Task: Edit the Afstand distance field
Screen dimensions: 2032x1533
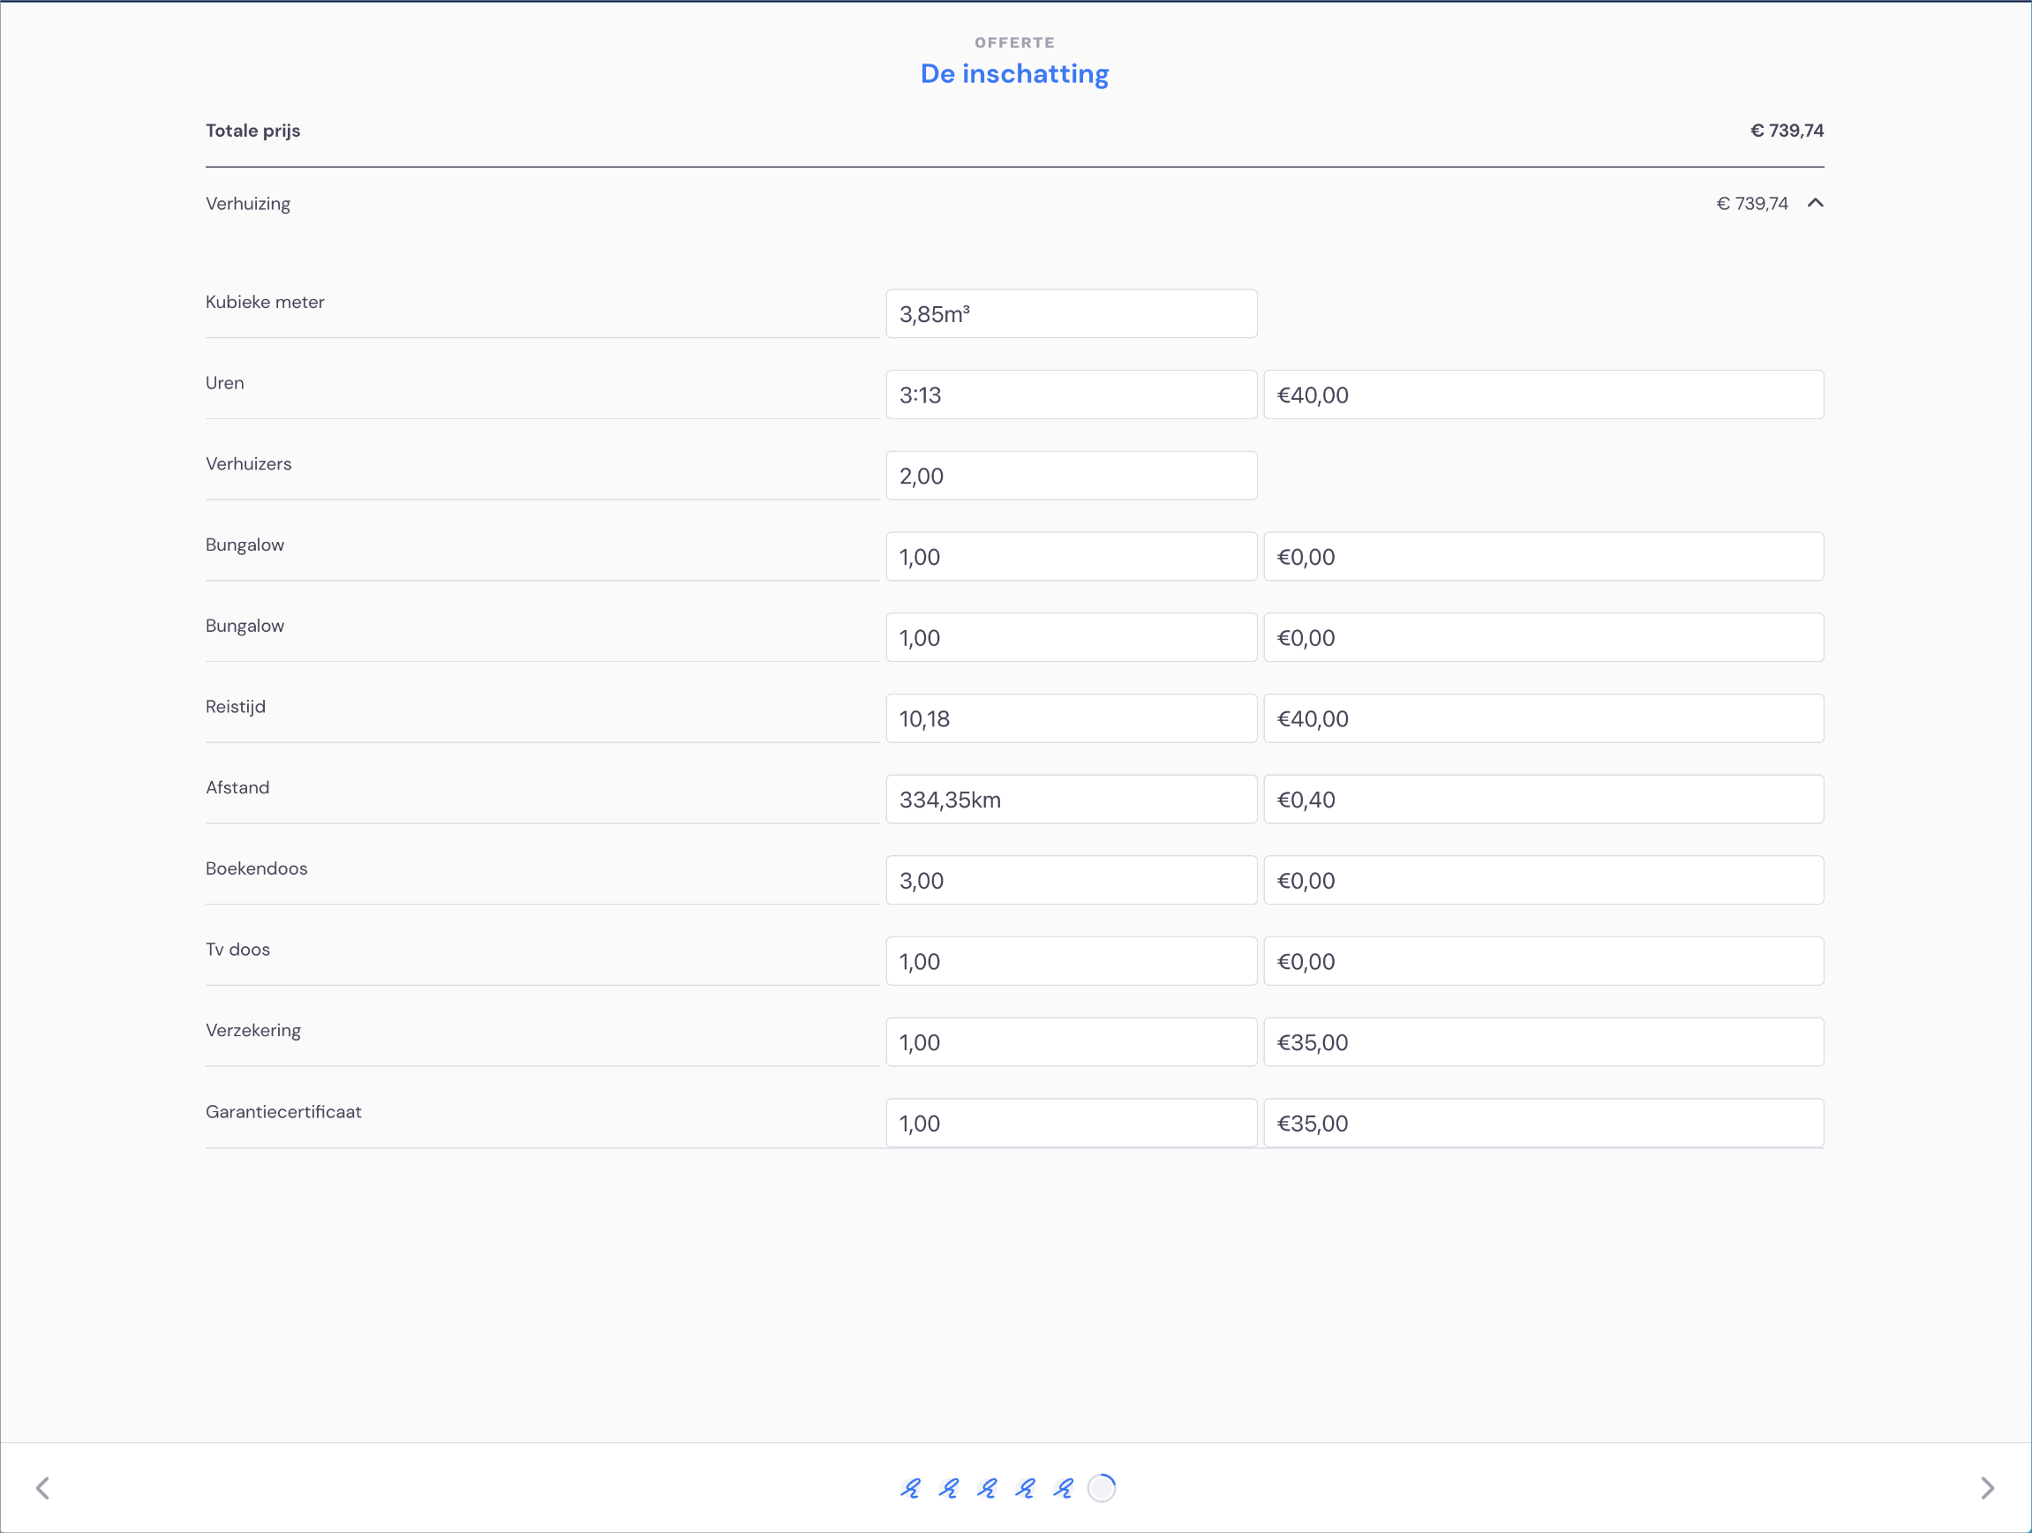Action: [1071, 799]
